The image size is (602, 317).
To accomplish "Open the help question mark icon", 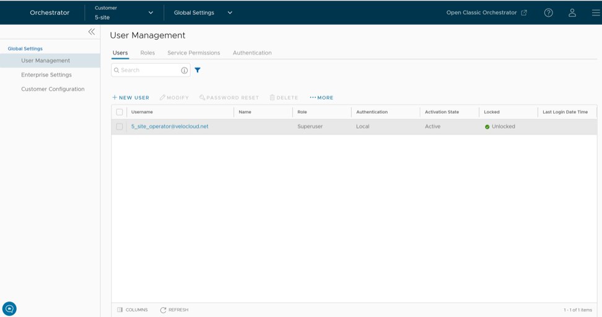I will pos(548,12).
